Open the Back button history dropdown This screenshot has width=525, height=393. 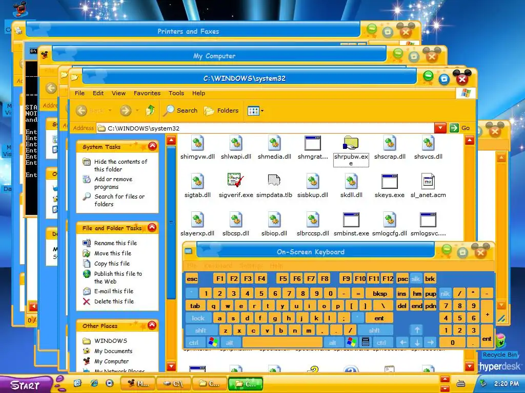click(x=110, y=111)
